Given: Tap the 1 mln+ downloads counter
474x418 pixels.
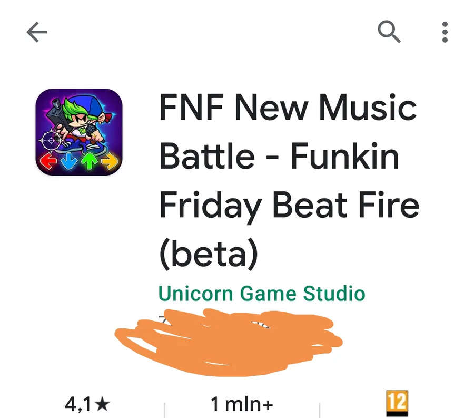Looking at the screenshot, I should pyautogui.click(x=242, y=404).
